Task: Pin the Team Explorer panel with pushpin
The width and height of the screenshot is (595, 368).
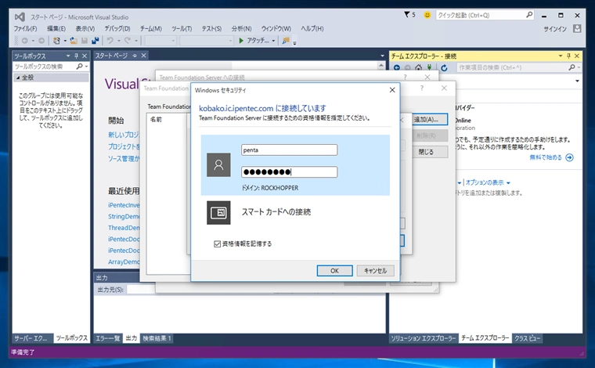Action: [x=568, y=56]
